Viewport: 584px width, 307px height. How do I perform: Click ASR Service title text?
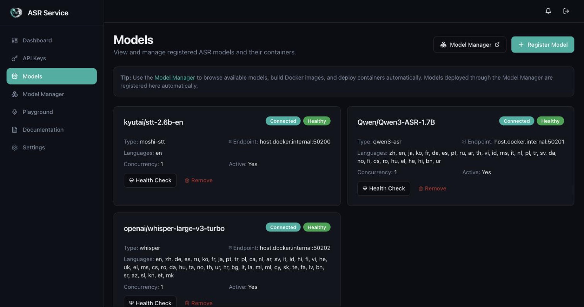48,13
